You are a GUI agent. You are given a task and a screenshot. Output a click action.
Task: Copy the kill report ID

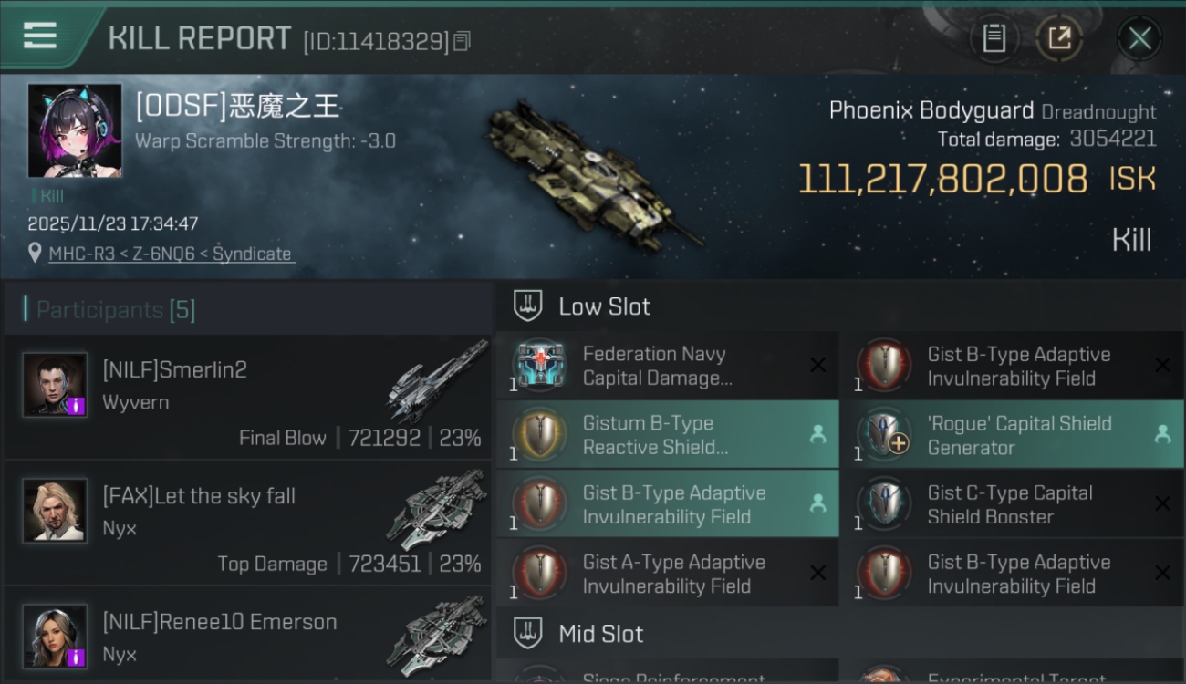[x=462, y=41]
